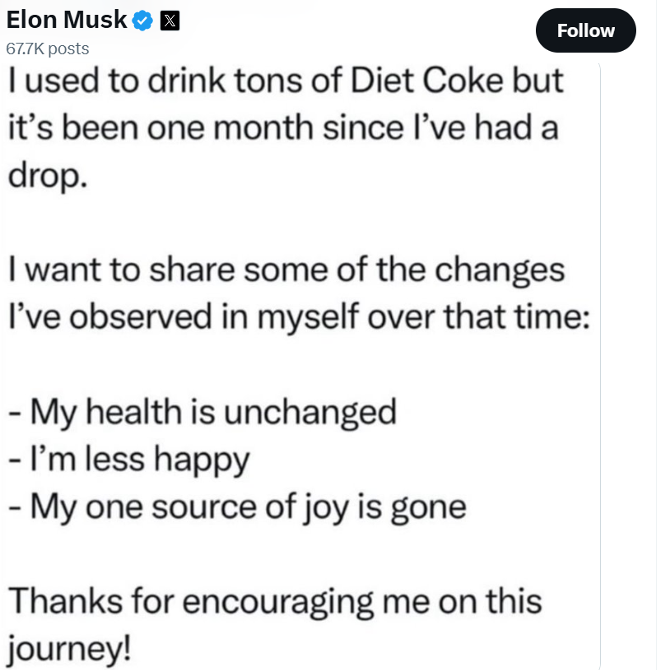
Task: Click the word "unchanged" in the first bullet
Action: click(x=310, y=413)
